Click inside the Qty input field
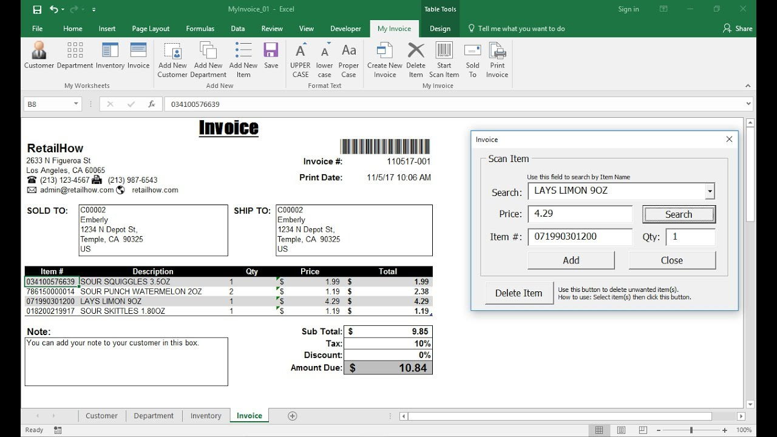This screenshot has width=777, height=437. tap(690, 237)
